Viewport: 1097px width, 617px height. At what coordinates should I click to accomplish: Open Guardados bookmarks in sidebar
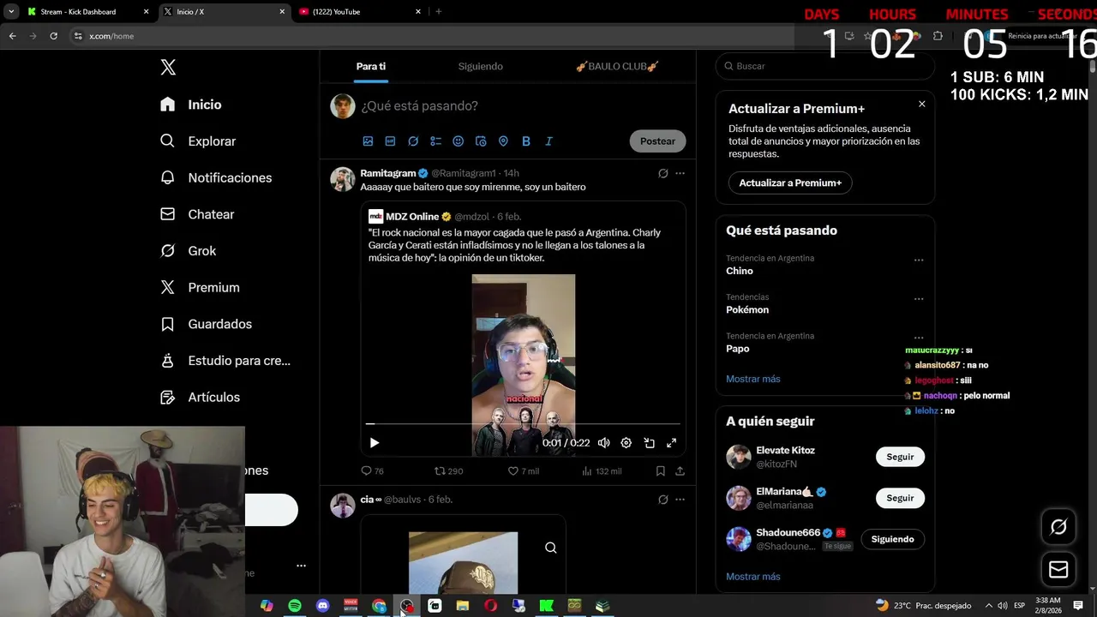pyautogui.click(x=206, y=324)
